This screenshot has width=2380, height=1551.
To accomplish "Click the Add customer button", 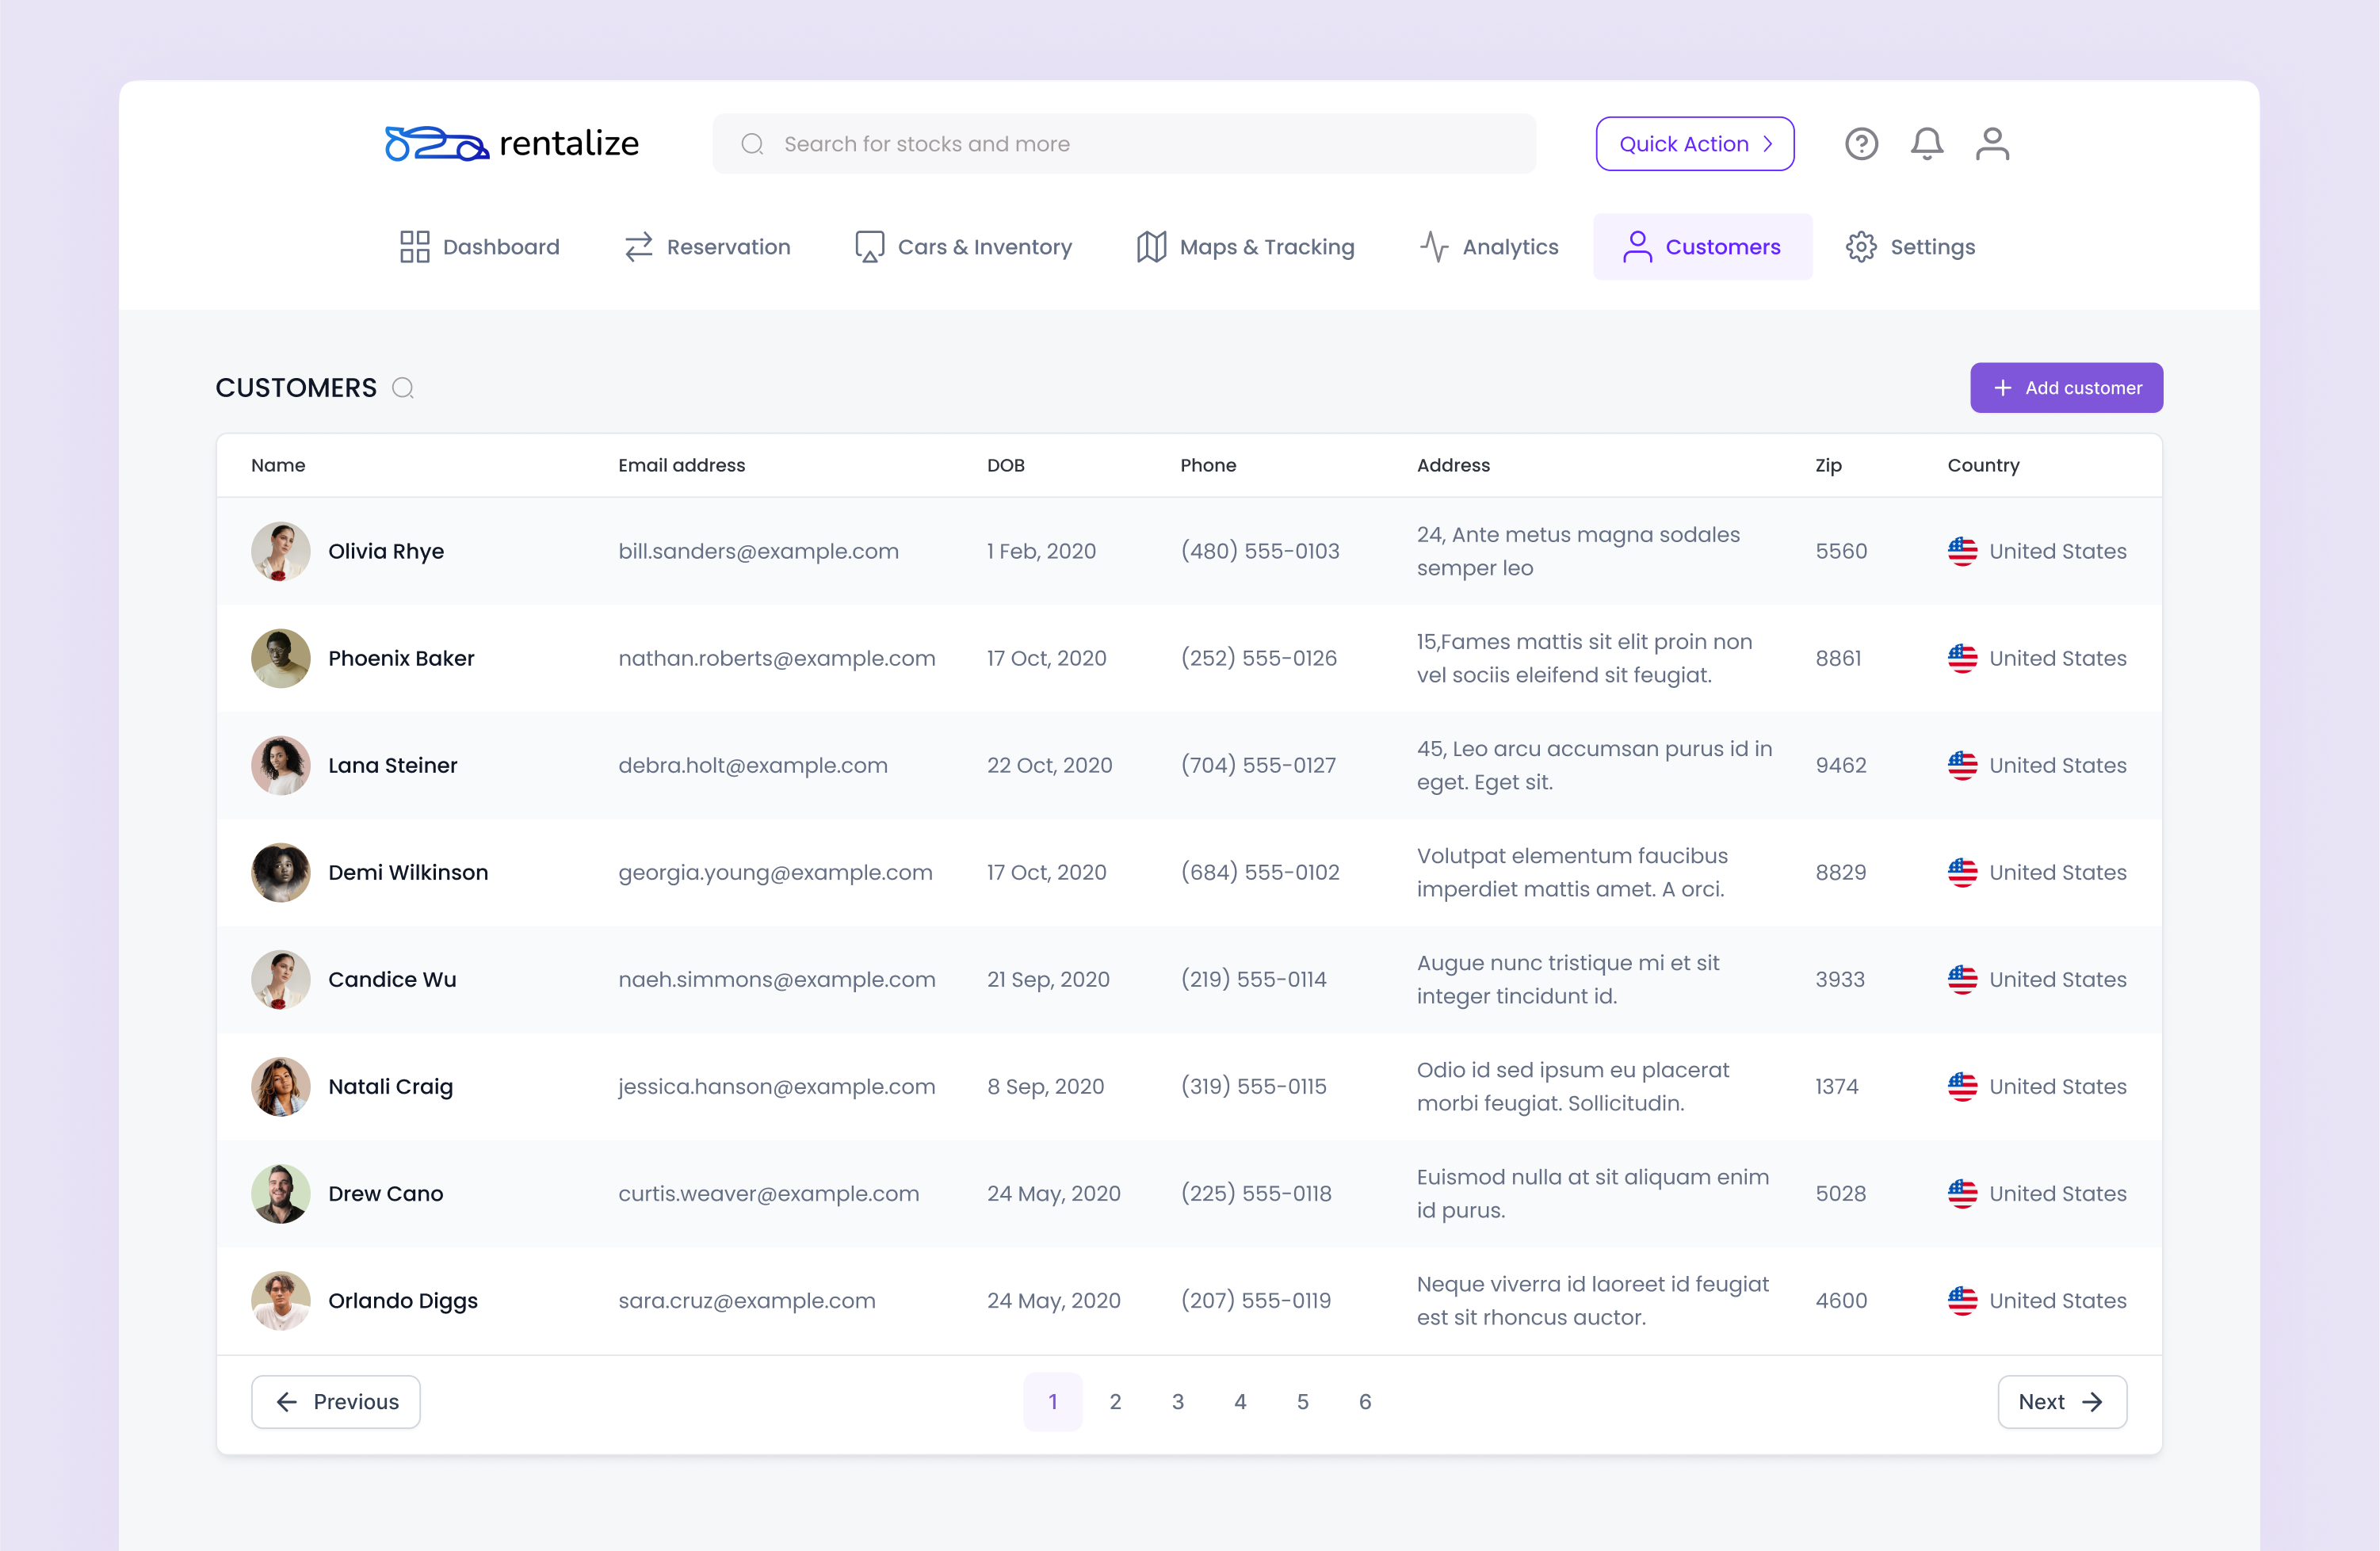I will pos(2066,388).
